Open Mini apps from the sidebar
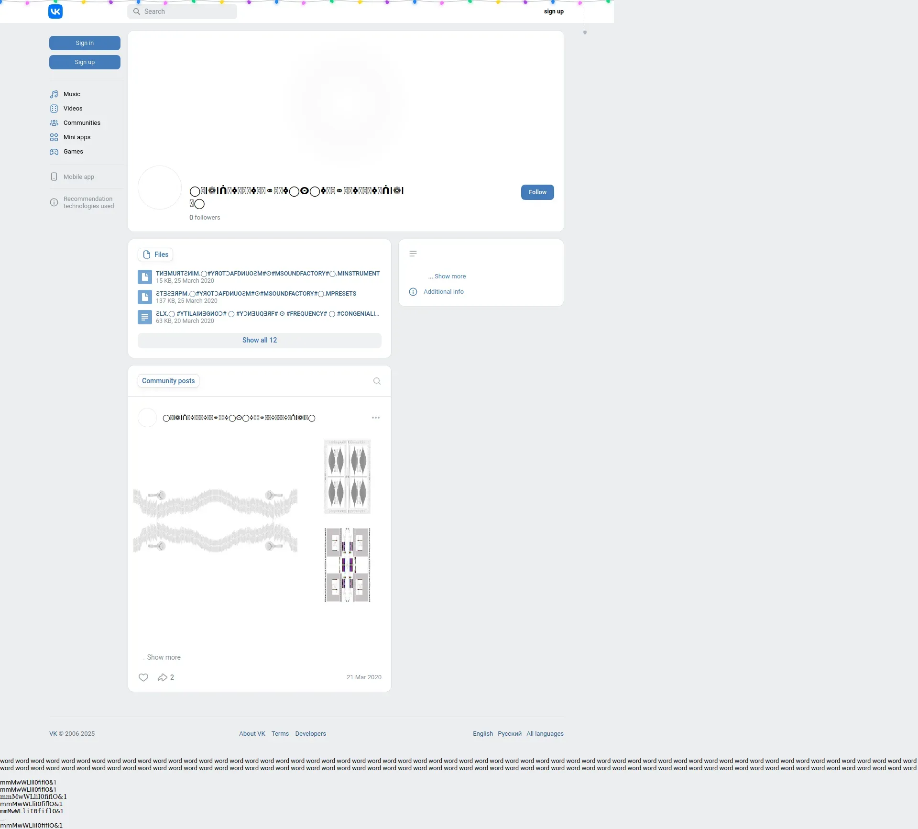This screenshot has height=829, width=918. [x=76, y=137]
